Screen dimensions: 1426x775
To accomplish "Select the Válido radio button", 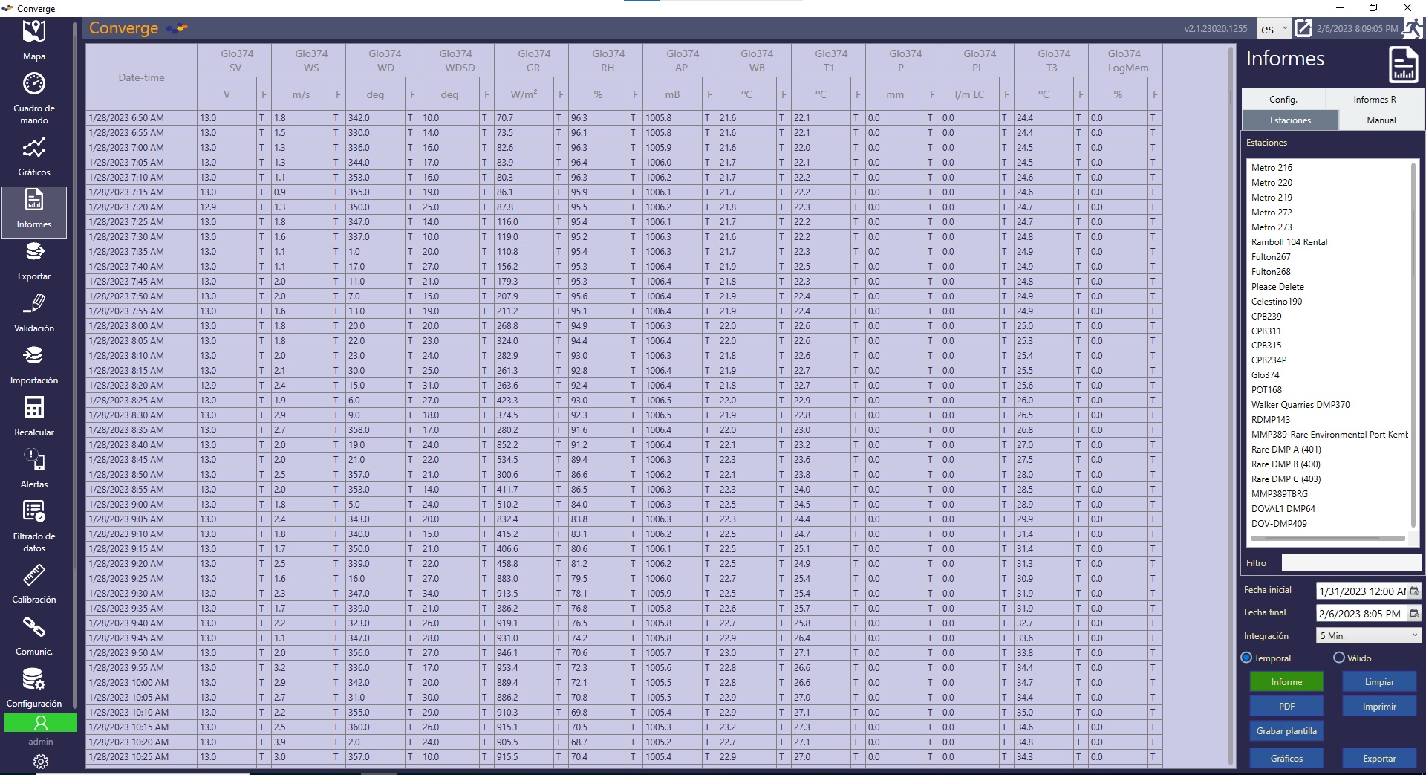I will click(1339, 658).
